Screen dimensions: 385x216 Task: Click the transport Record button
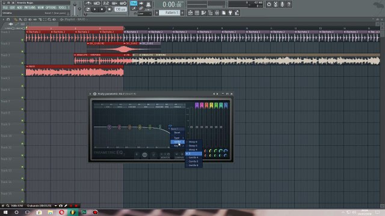click(109, 10)
